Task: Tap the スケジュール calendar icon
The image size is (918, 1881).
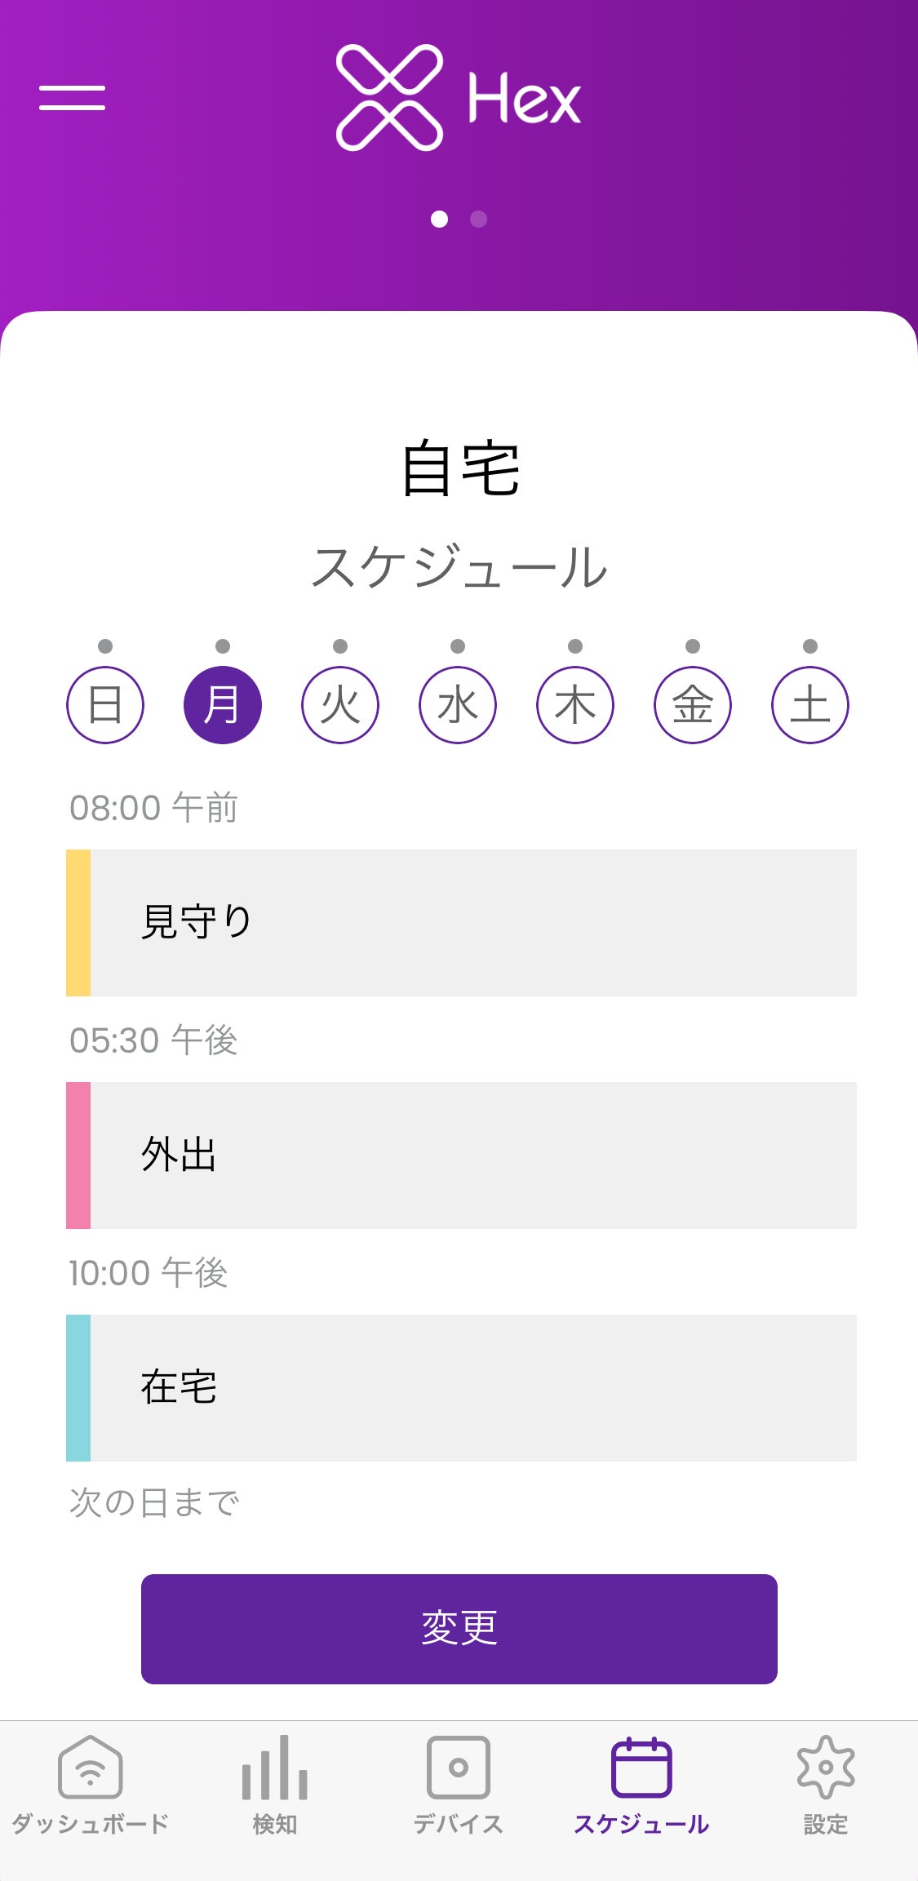Action: (641, 1767)
